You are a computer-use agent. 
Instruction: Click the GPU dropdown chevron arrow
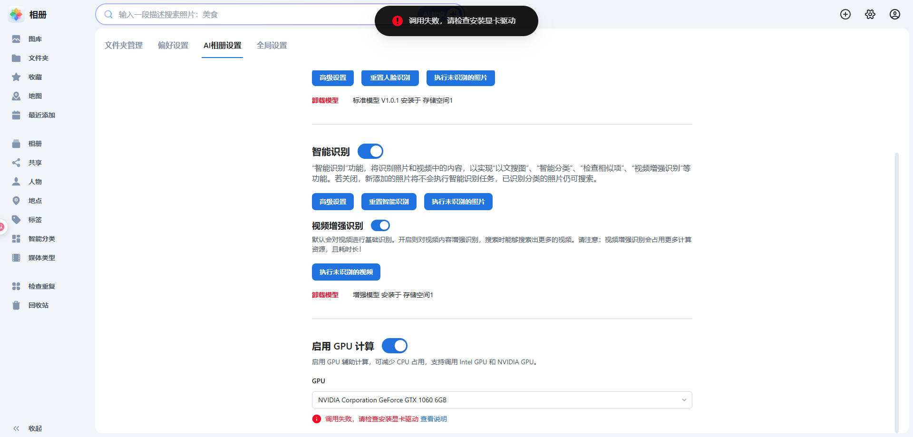684,400
